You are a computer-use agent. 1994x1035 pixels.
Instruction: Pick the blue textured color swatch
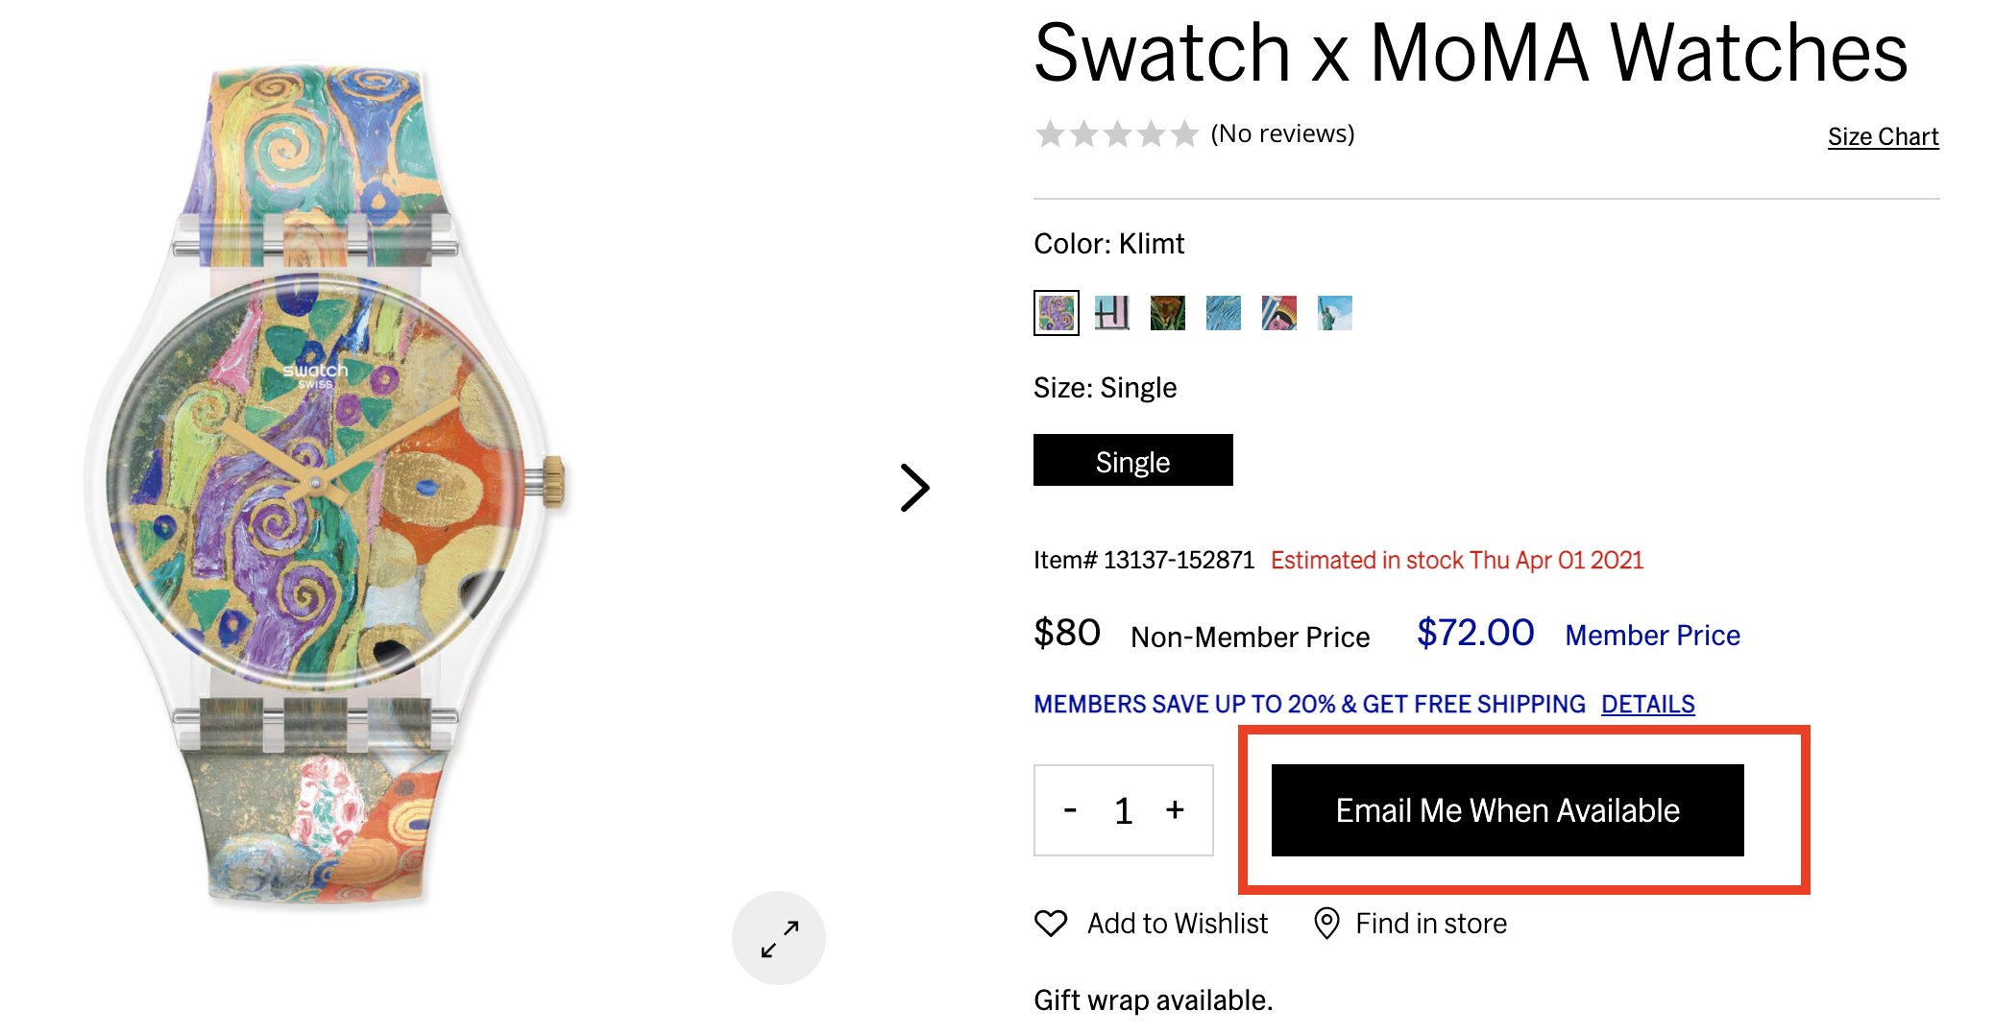tap(1224, 313)
